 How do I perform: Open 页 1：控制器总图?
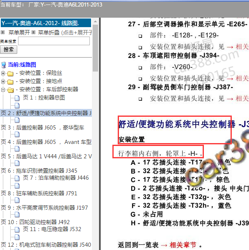tap(44, 97)
